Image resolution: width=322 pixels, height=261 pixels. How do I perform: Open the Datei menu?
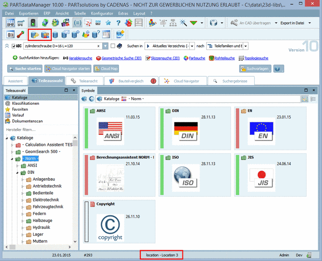point(9,13)
